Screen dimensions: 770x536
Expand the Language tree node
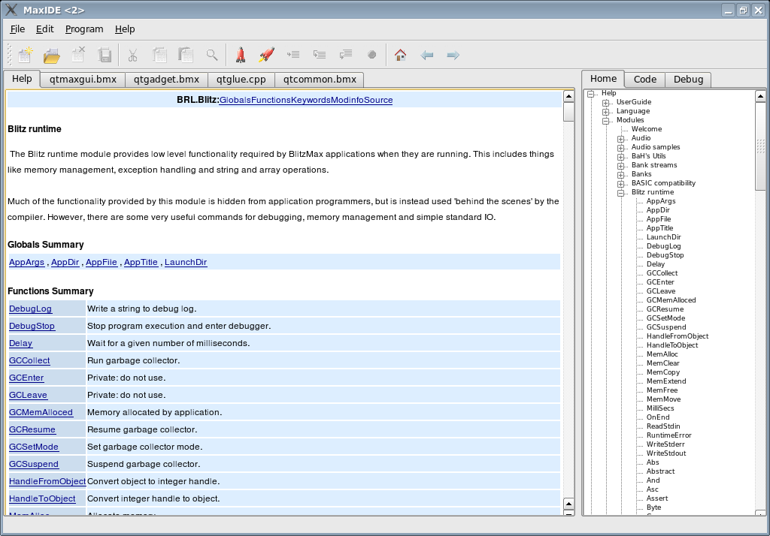[x=606, y=112]
